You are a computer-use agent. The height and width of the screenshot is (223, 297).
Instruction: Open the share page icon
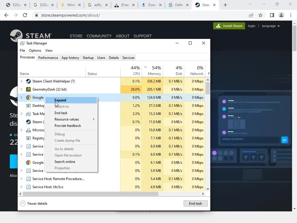coord(251,15)
